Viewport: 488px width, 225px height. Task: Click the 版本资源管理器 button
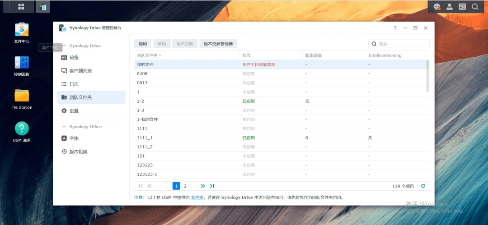pos(218,44)
